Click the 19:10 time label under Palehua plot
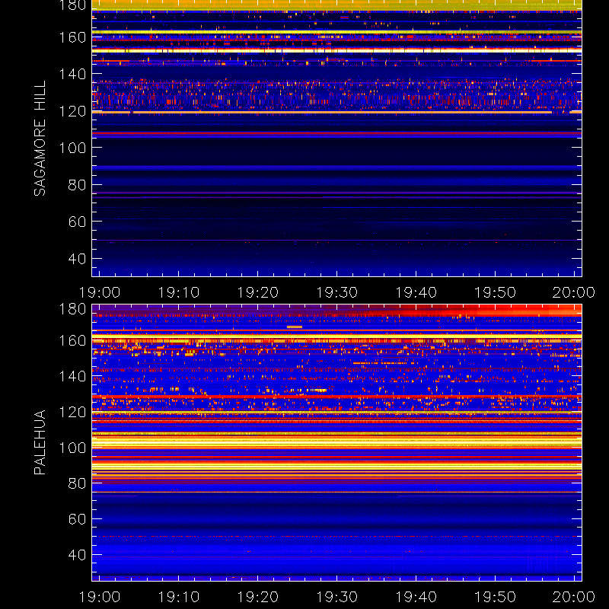 coord(179,597)
